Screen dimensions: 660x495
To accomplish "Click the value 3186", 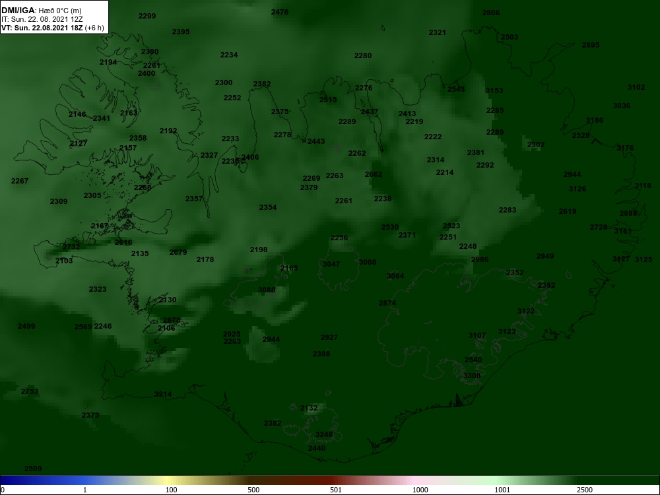I will (595, 120).
